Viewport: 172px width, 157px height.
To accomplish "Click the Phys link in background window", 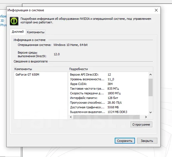I will (x=3, y=25).
